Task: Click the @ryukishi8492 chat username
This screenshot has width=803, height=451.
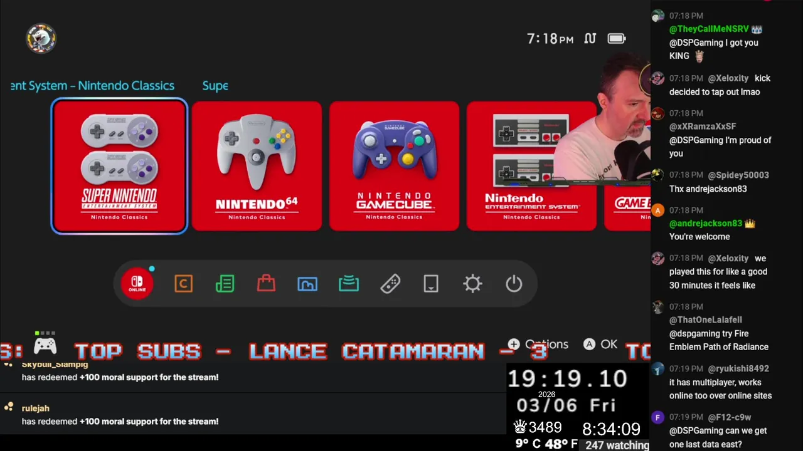Action: click(738, 369)
